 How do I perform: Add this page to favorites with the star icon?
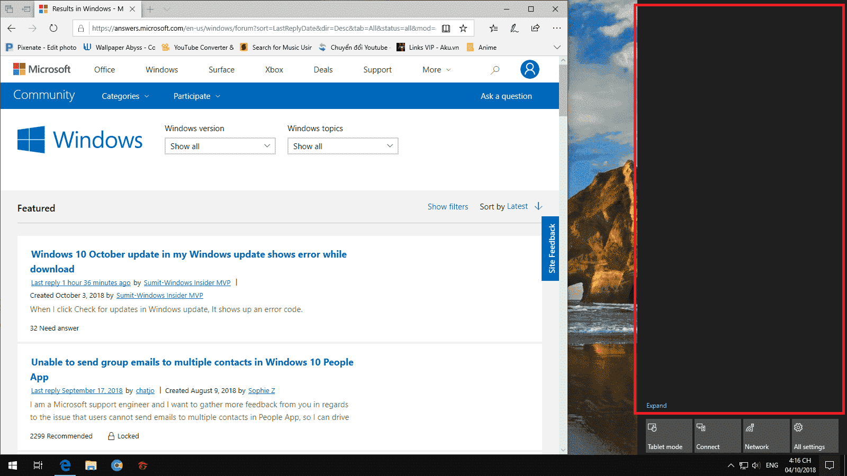pyautogui.click(x=463, y=28)
